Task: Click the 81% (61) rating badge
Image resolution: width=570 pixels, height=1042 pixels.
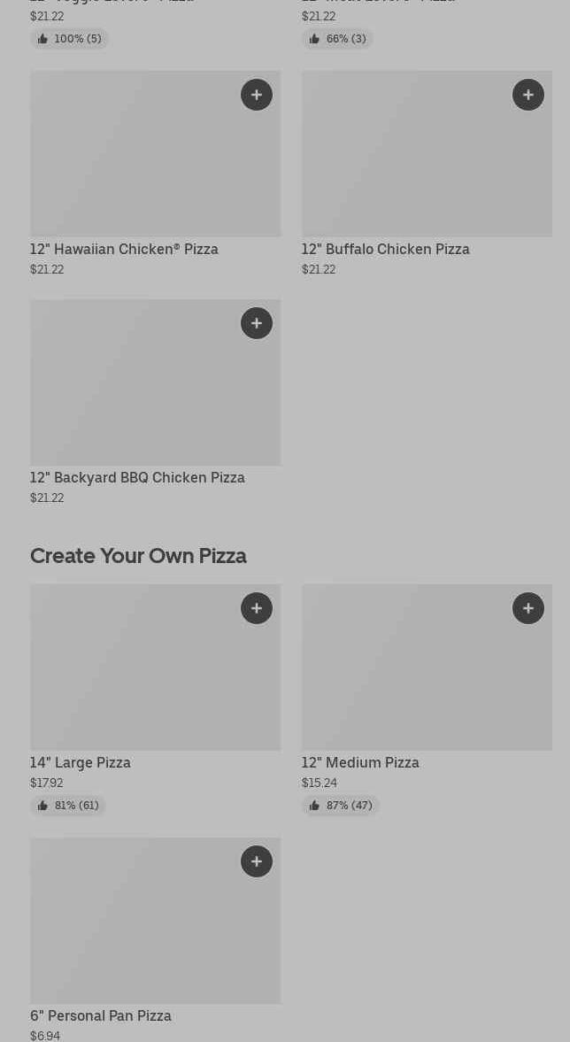Action: tap(68, 806)
